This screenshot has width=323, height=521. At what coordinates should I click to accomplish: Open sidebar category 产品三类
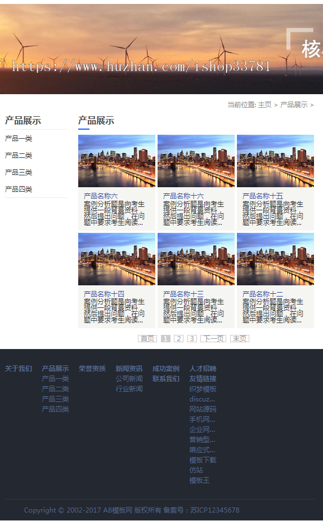click(x=19, y=173)
